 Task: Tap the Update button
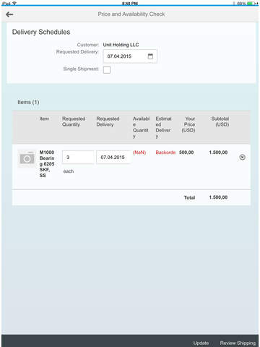tap(201, 343)
